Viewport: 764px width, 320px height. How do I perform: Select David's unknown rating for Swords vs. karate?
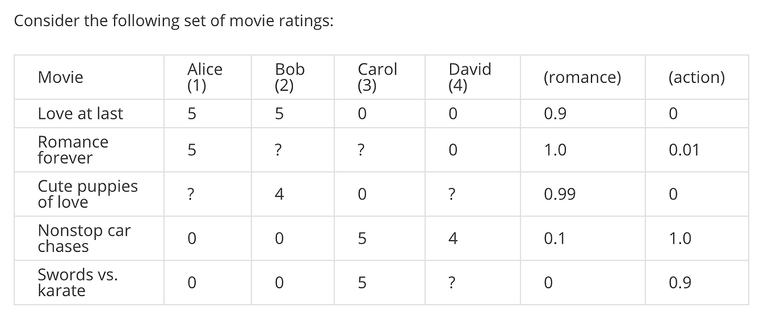[x=452, y=283]
